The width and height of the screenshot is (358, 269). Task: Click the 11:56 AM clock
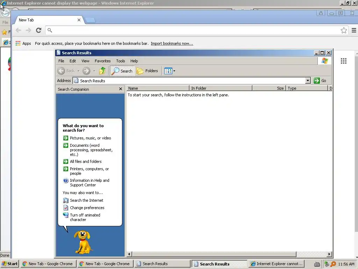[346, 264]
